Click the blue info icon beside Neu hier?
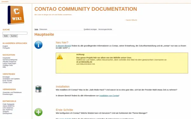The height and width of the screenshot is (119, 191). click(39, 45)
